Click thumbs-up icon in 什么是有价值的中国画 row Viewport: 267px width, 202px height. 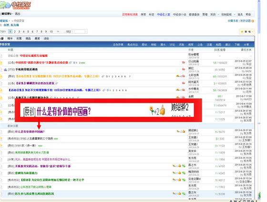(184, 131)
